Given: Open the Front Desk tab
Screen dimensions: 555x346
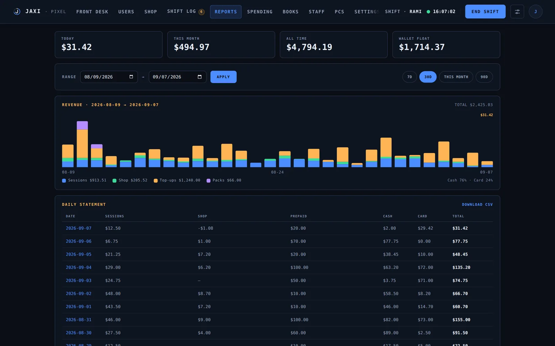Looking at the screenshot, I should point(92,12).
